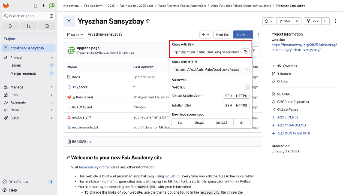
Task: Open the assigned merge requests shortcut
Action: click(x=28, y=26)
